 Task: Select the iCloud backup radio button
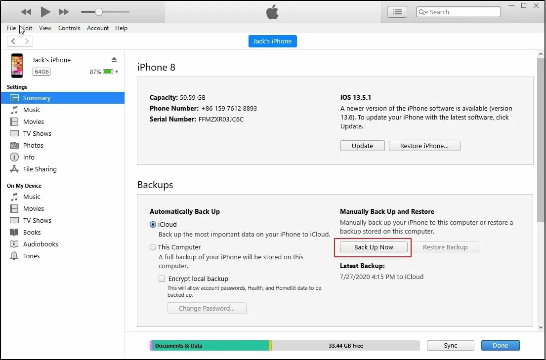(x=153, y=225)
